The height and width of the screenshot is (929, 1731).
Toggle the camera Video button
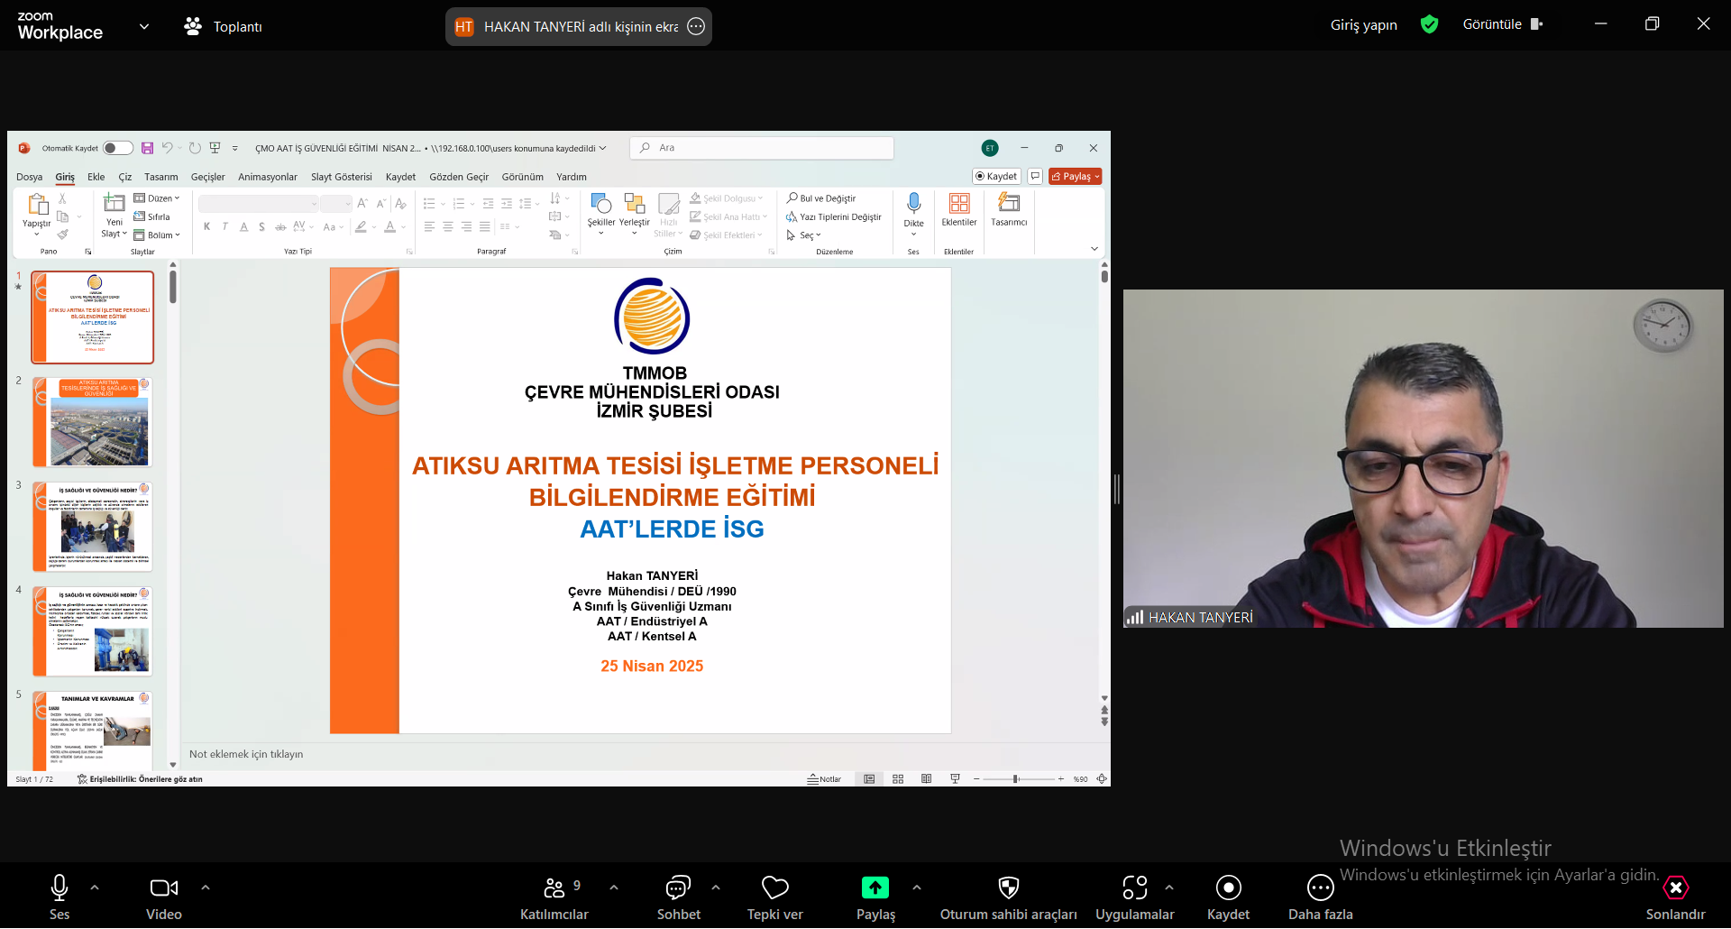pos(163,888)
